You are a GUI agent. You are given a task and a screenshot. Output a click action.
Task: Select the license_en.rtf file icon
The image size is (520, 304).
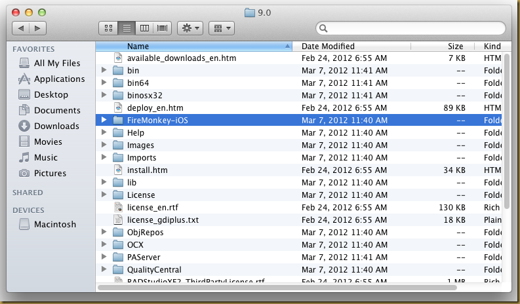point(118,207)
